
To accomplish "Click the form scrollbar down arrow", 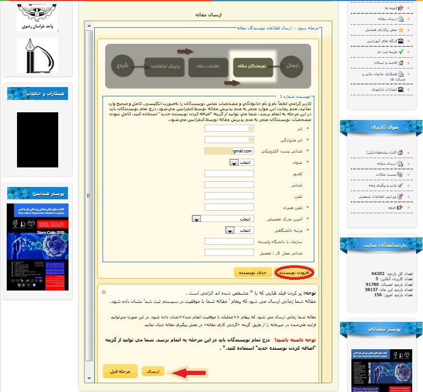I will (89, 379).
